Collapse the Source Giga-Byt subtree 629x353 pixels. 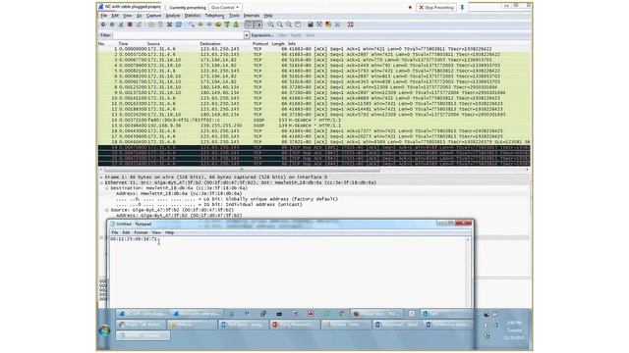(x=107, y=210)
